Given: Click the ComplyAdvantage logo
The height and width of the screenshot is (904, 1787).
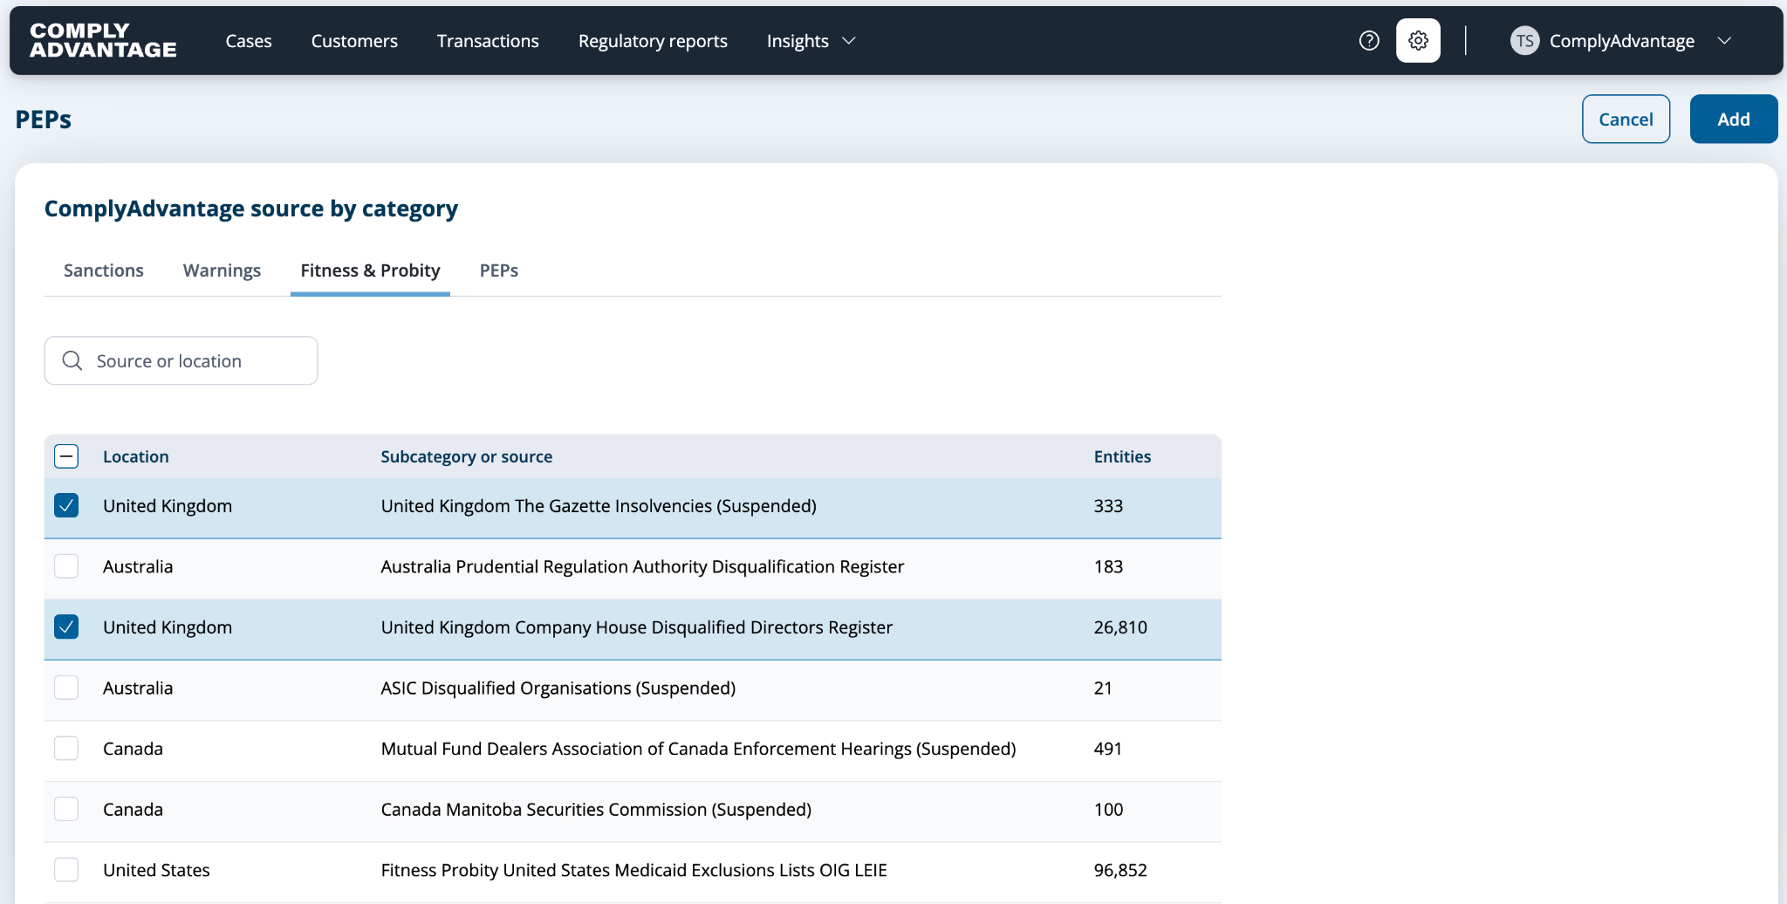Looking at the screenshot, I should (x=103, y=41).
